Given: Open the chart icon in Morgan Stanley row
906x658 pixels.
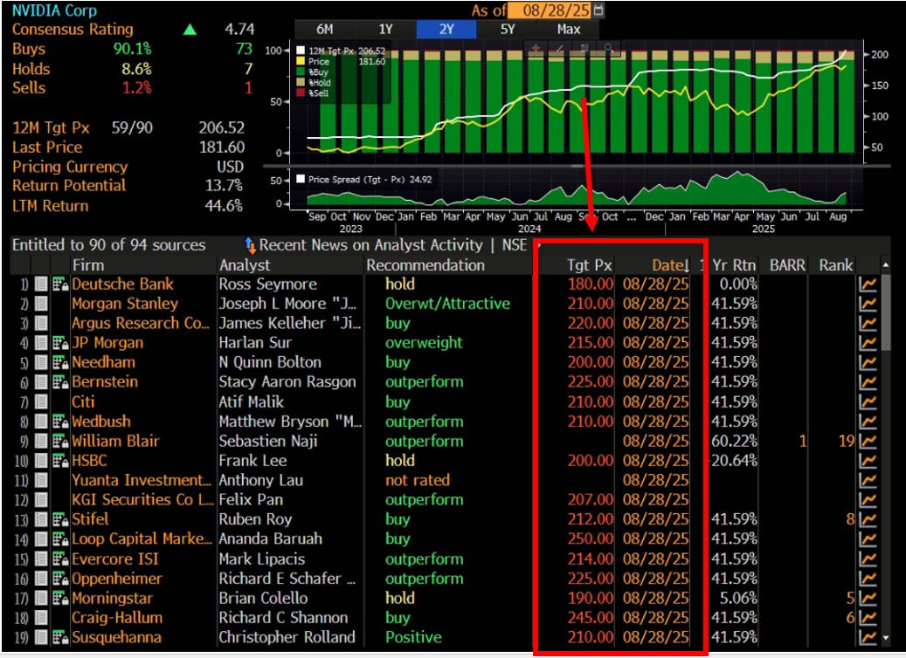Looking at the screenshot, I should 868,304.
